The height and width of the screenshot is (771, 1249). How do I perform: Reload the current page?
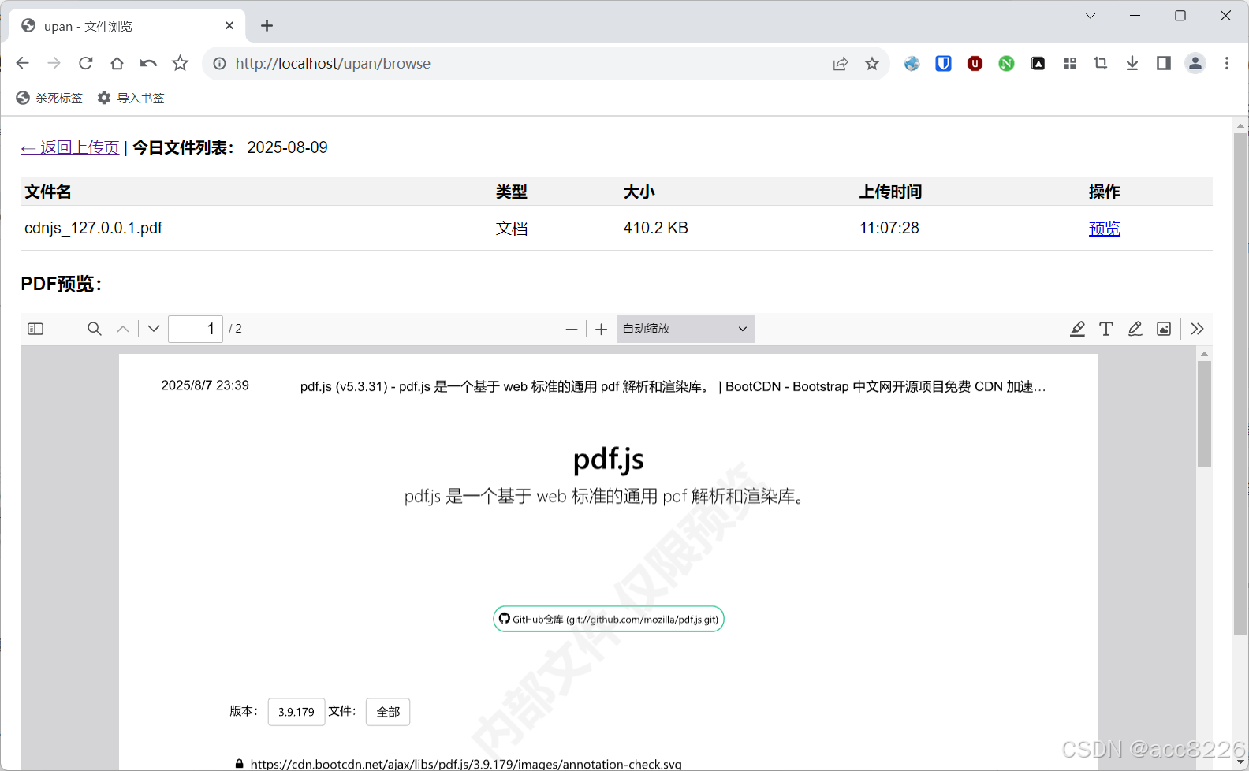pos(85,63)
